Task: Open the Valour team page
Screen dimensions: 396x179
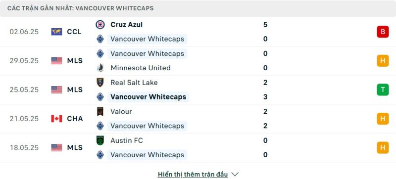Action: click(x=121, y=111)
